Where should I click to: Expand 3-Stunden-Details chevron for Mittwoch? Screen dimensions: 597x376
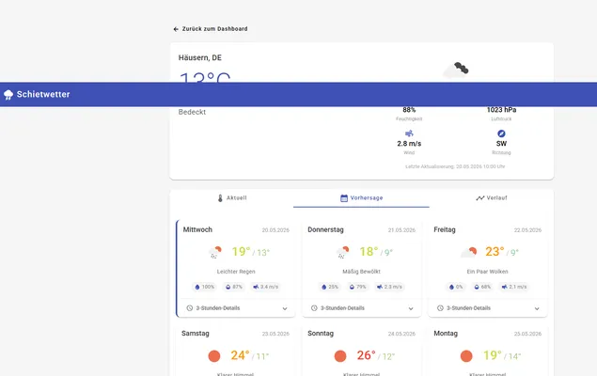pyautogui.click(x=285, y=308)
